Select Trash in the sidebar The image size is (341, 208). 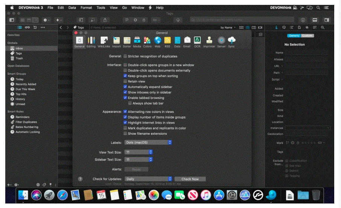[x=32, y=58]
